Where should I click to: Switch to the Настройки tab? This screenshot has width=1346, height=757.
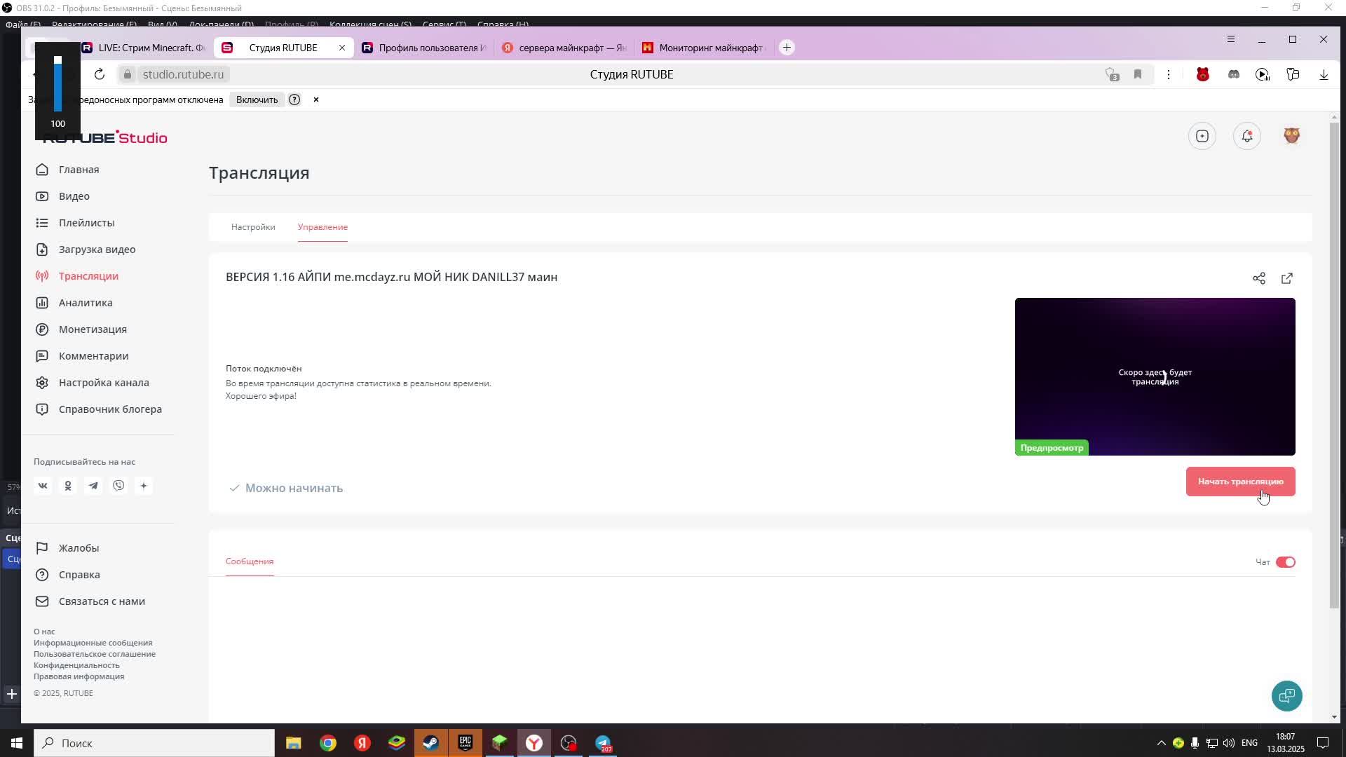tap(253, 227)
